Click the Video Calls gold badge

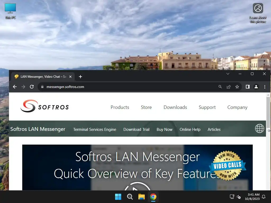[227, 166]
